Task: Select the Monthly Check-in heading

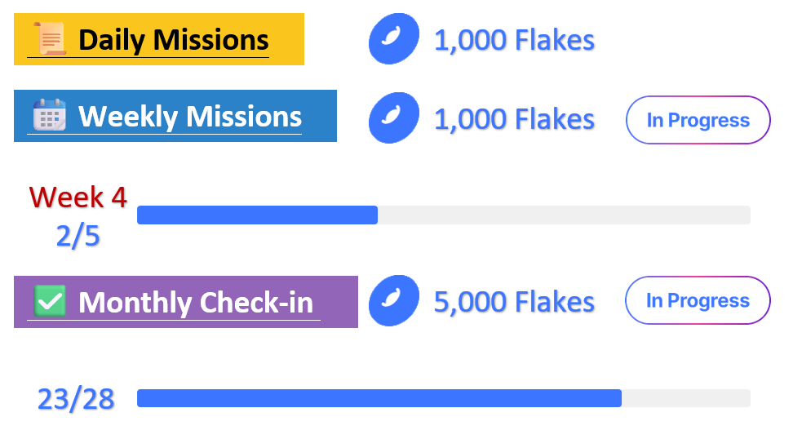Action: [195, 303]
